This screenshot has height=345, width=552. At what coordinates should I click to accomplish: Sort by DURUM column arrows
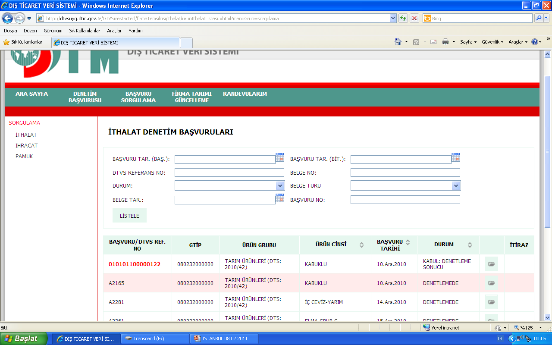click(x=470, y=245)
